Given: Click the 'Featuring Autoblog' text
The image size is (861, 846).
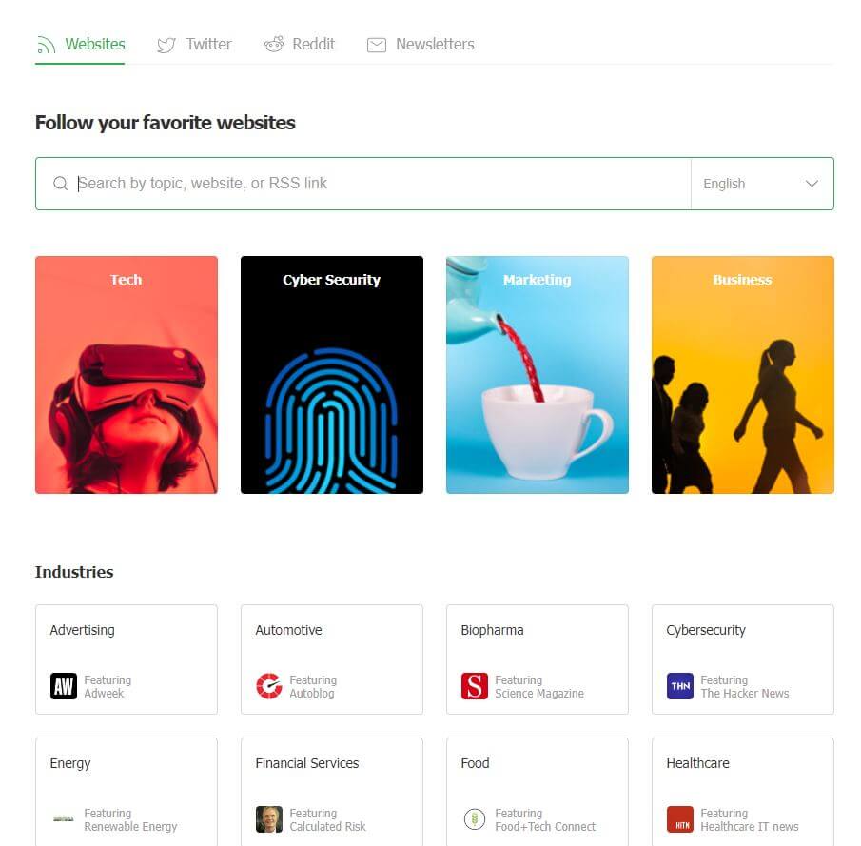Looking at the screenshot, I should 313,687.
